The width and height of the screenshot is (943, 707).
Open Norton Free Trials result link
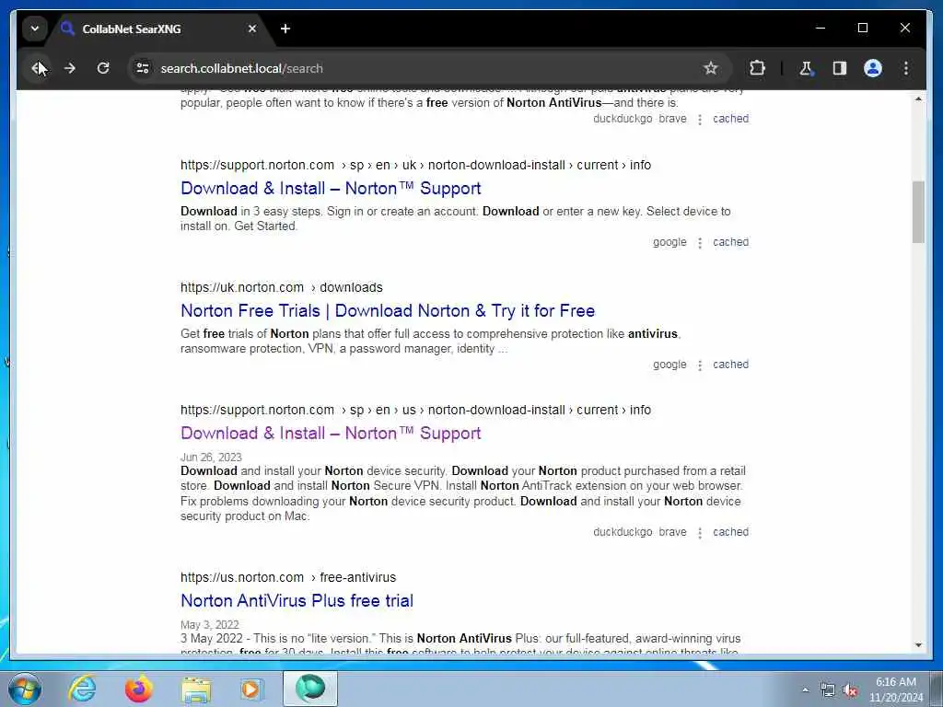[388, 311]
